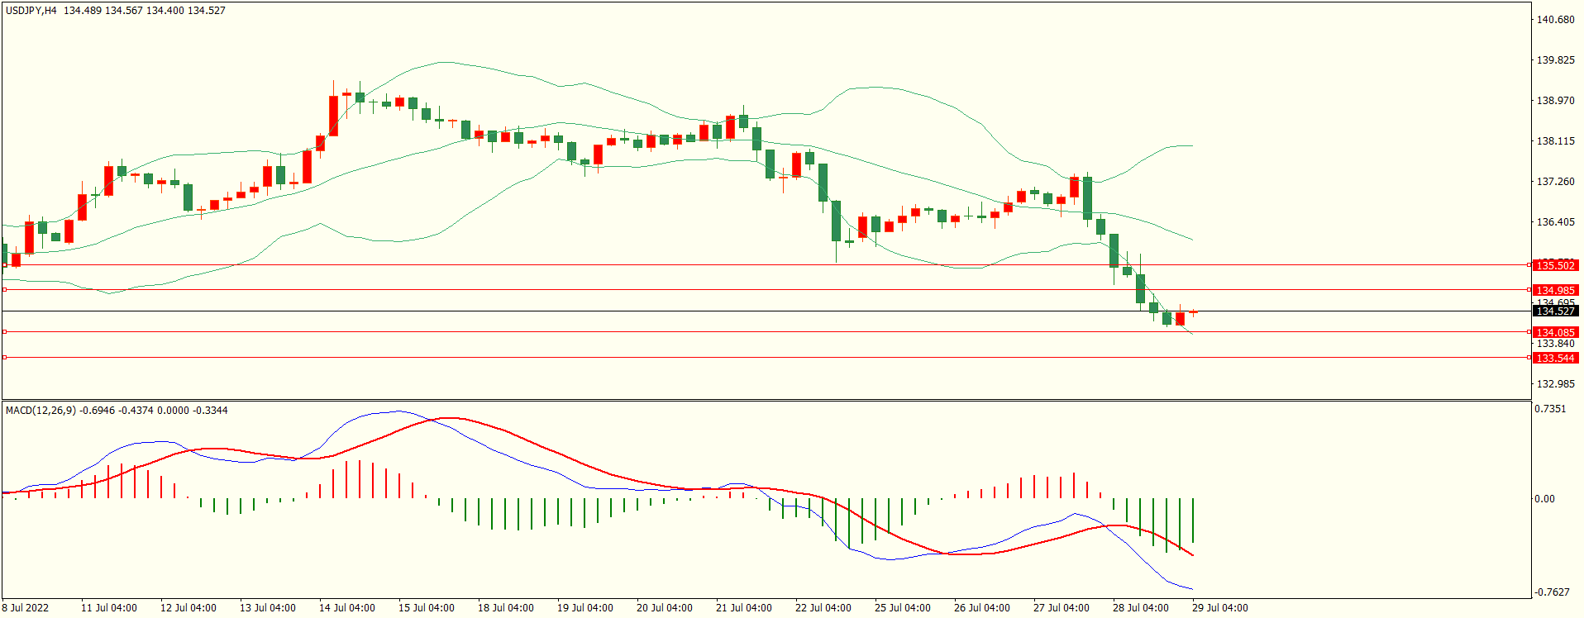Viewport: 1584px width, 618px height.
Task: Select the 133.544 support level label
Action: (x=1555, y=358)
